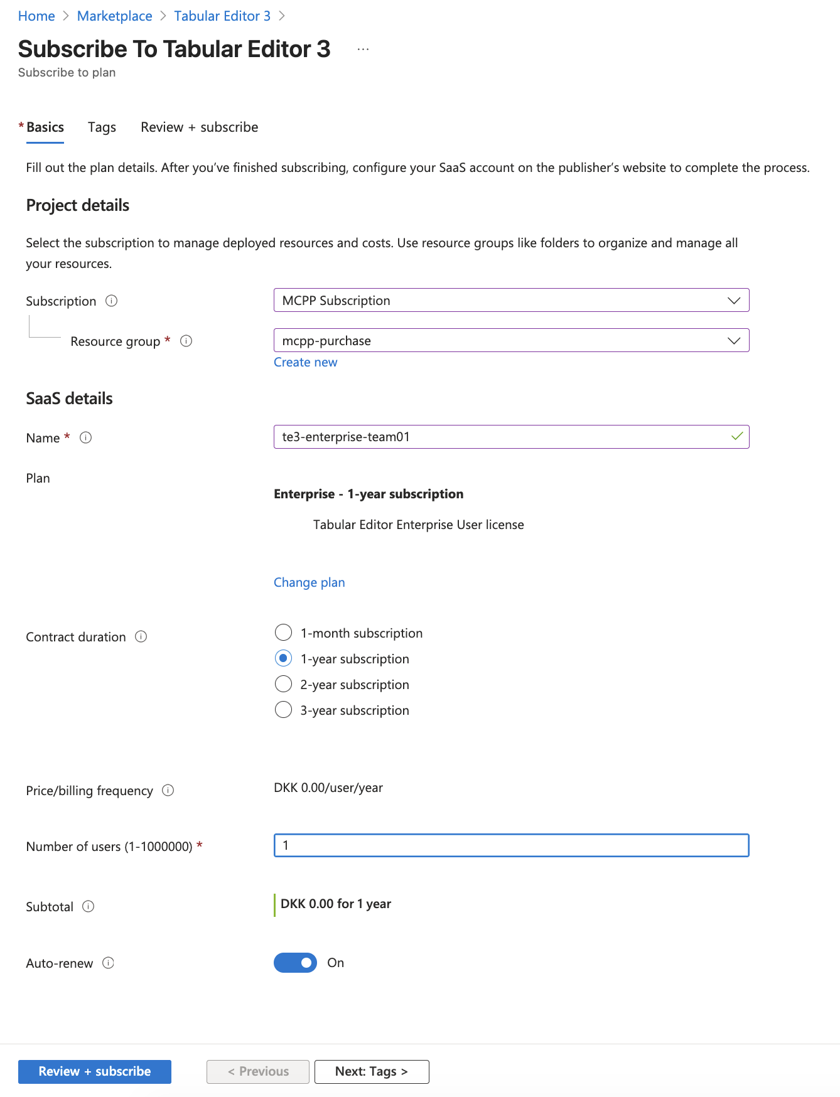The height and width of the screenshot is (1097, 840).
Task: Open the Review + subscribe tab
Action: pos(199,127)
